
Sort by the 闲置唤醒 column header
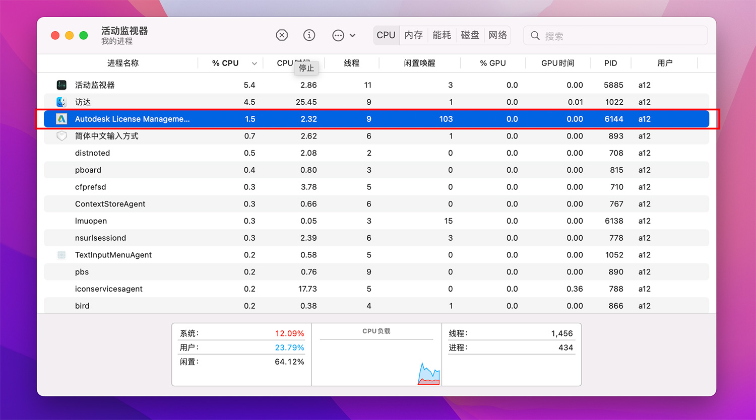coord(419,63)
